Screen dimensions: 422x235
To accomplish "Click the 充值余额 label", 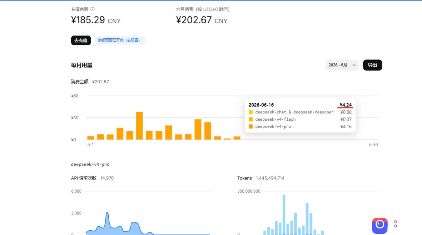I will click(80, 9).
